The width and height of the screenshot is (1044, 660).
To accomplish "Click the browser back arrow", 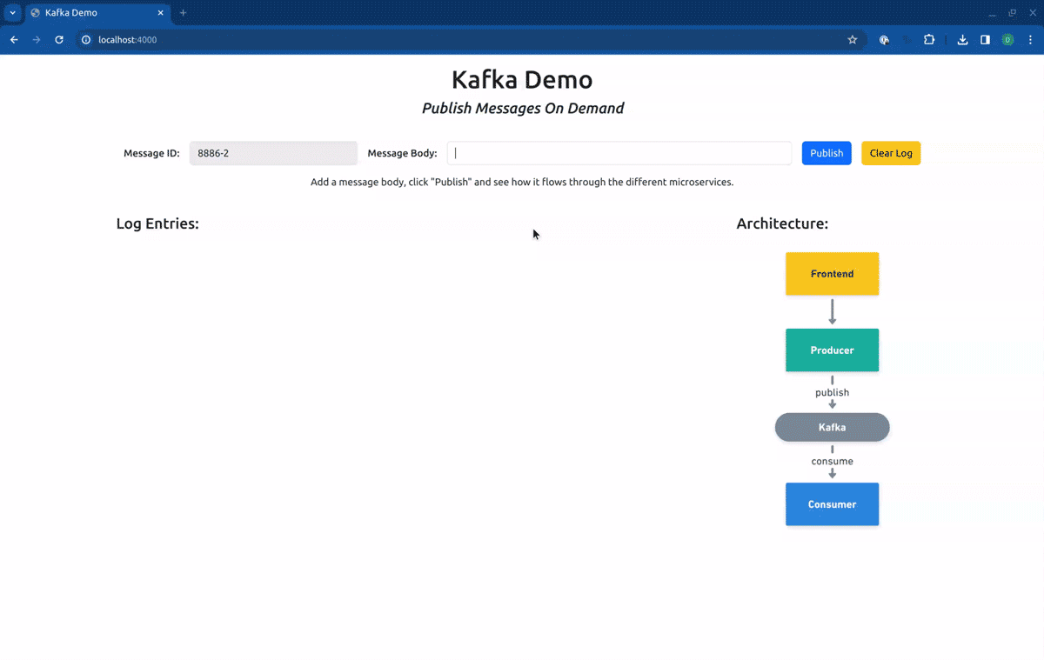I will click(14, 40).
